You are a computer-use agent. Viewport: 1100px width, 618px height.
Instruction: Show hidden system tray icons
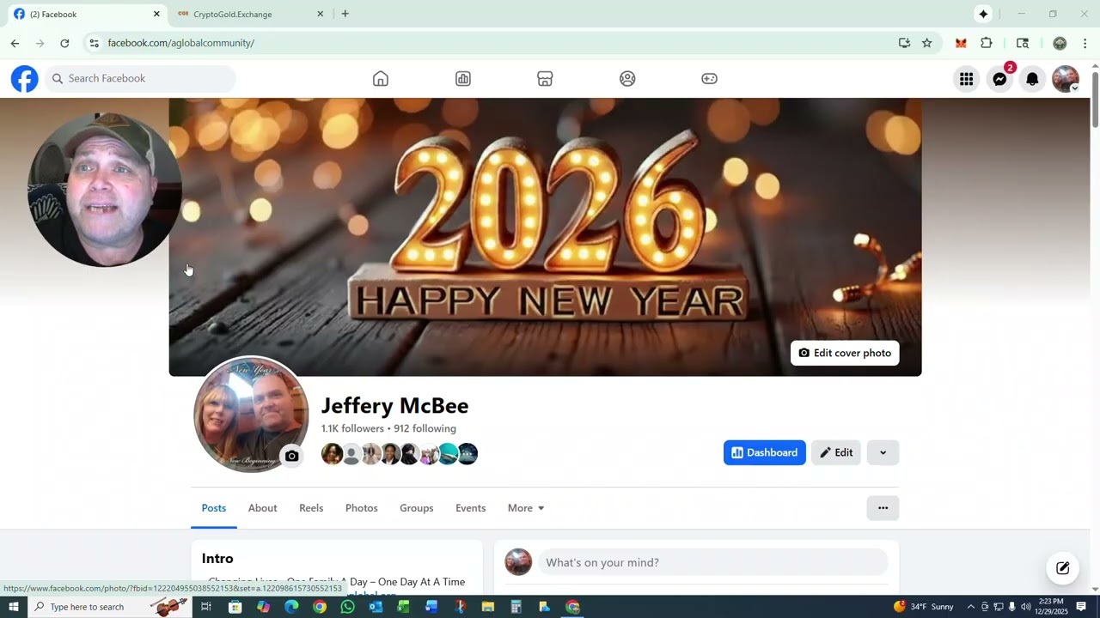point(971,607)
